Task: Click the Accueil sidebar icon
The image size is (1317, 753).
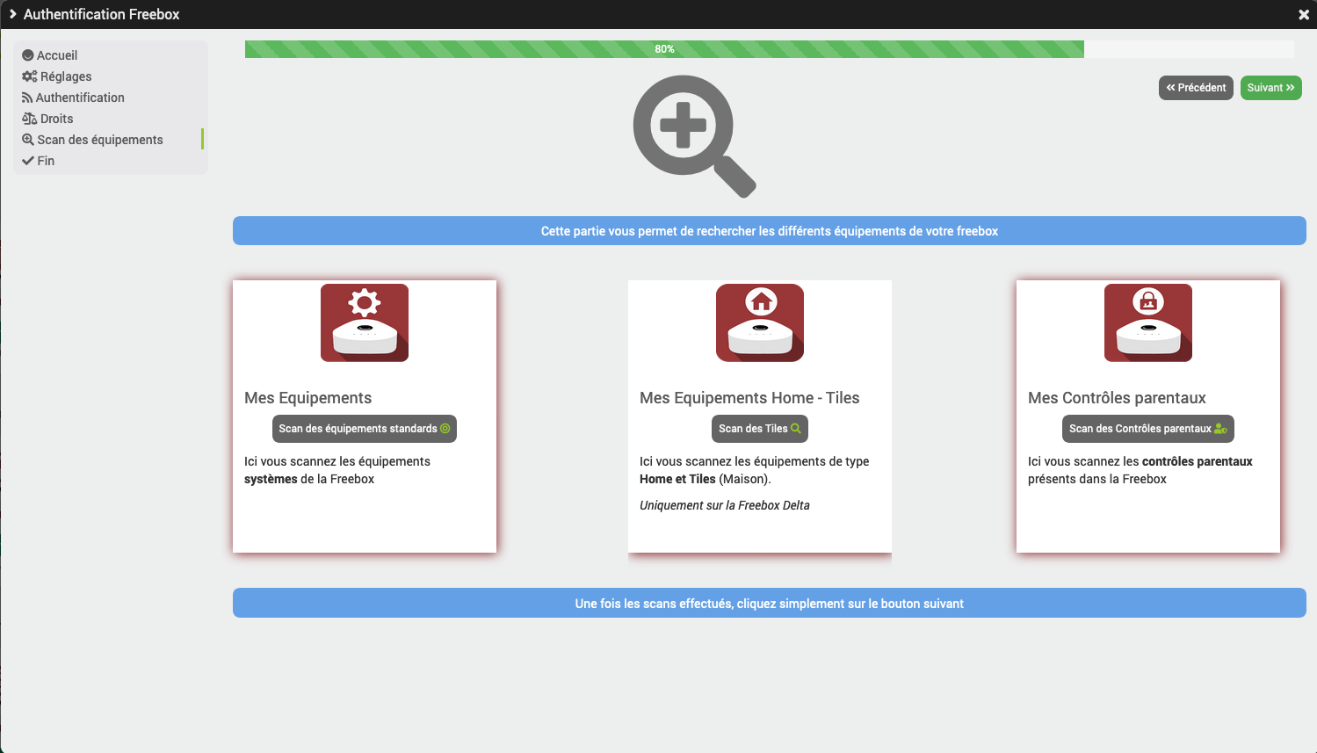Action: click(28, 55)
